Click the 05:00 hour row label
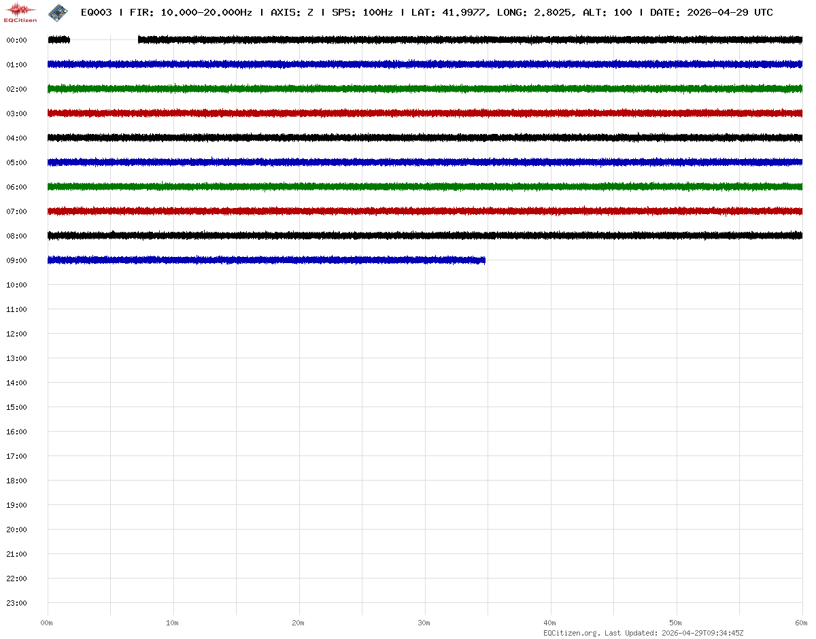The image size is (816, 639). click(x=16, y=162)
